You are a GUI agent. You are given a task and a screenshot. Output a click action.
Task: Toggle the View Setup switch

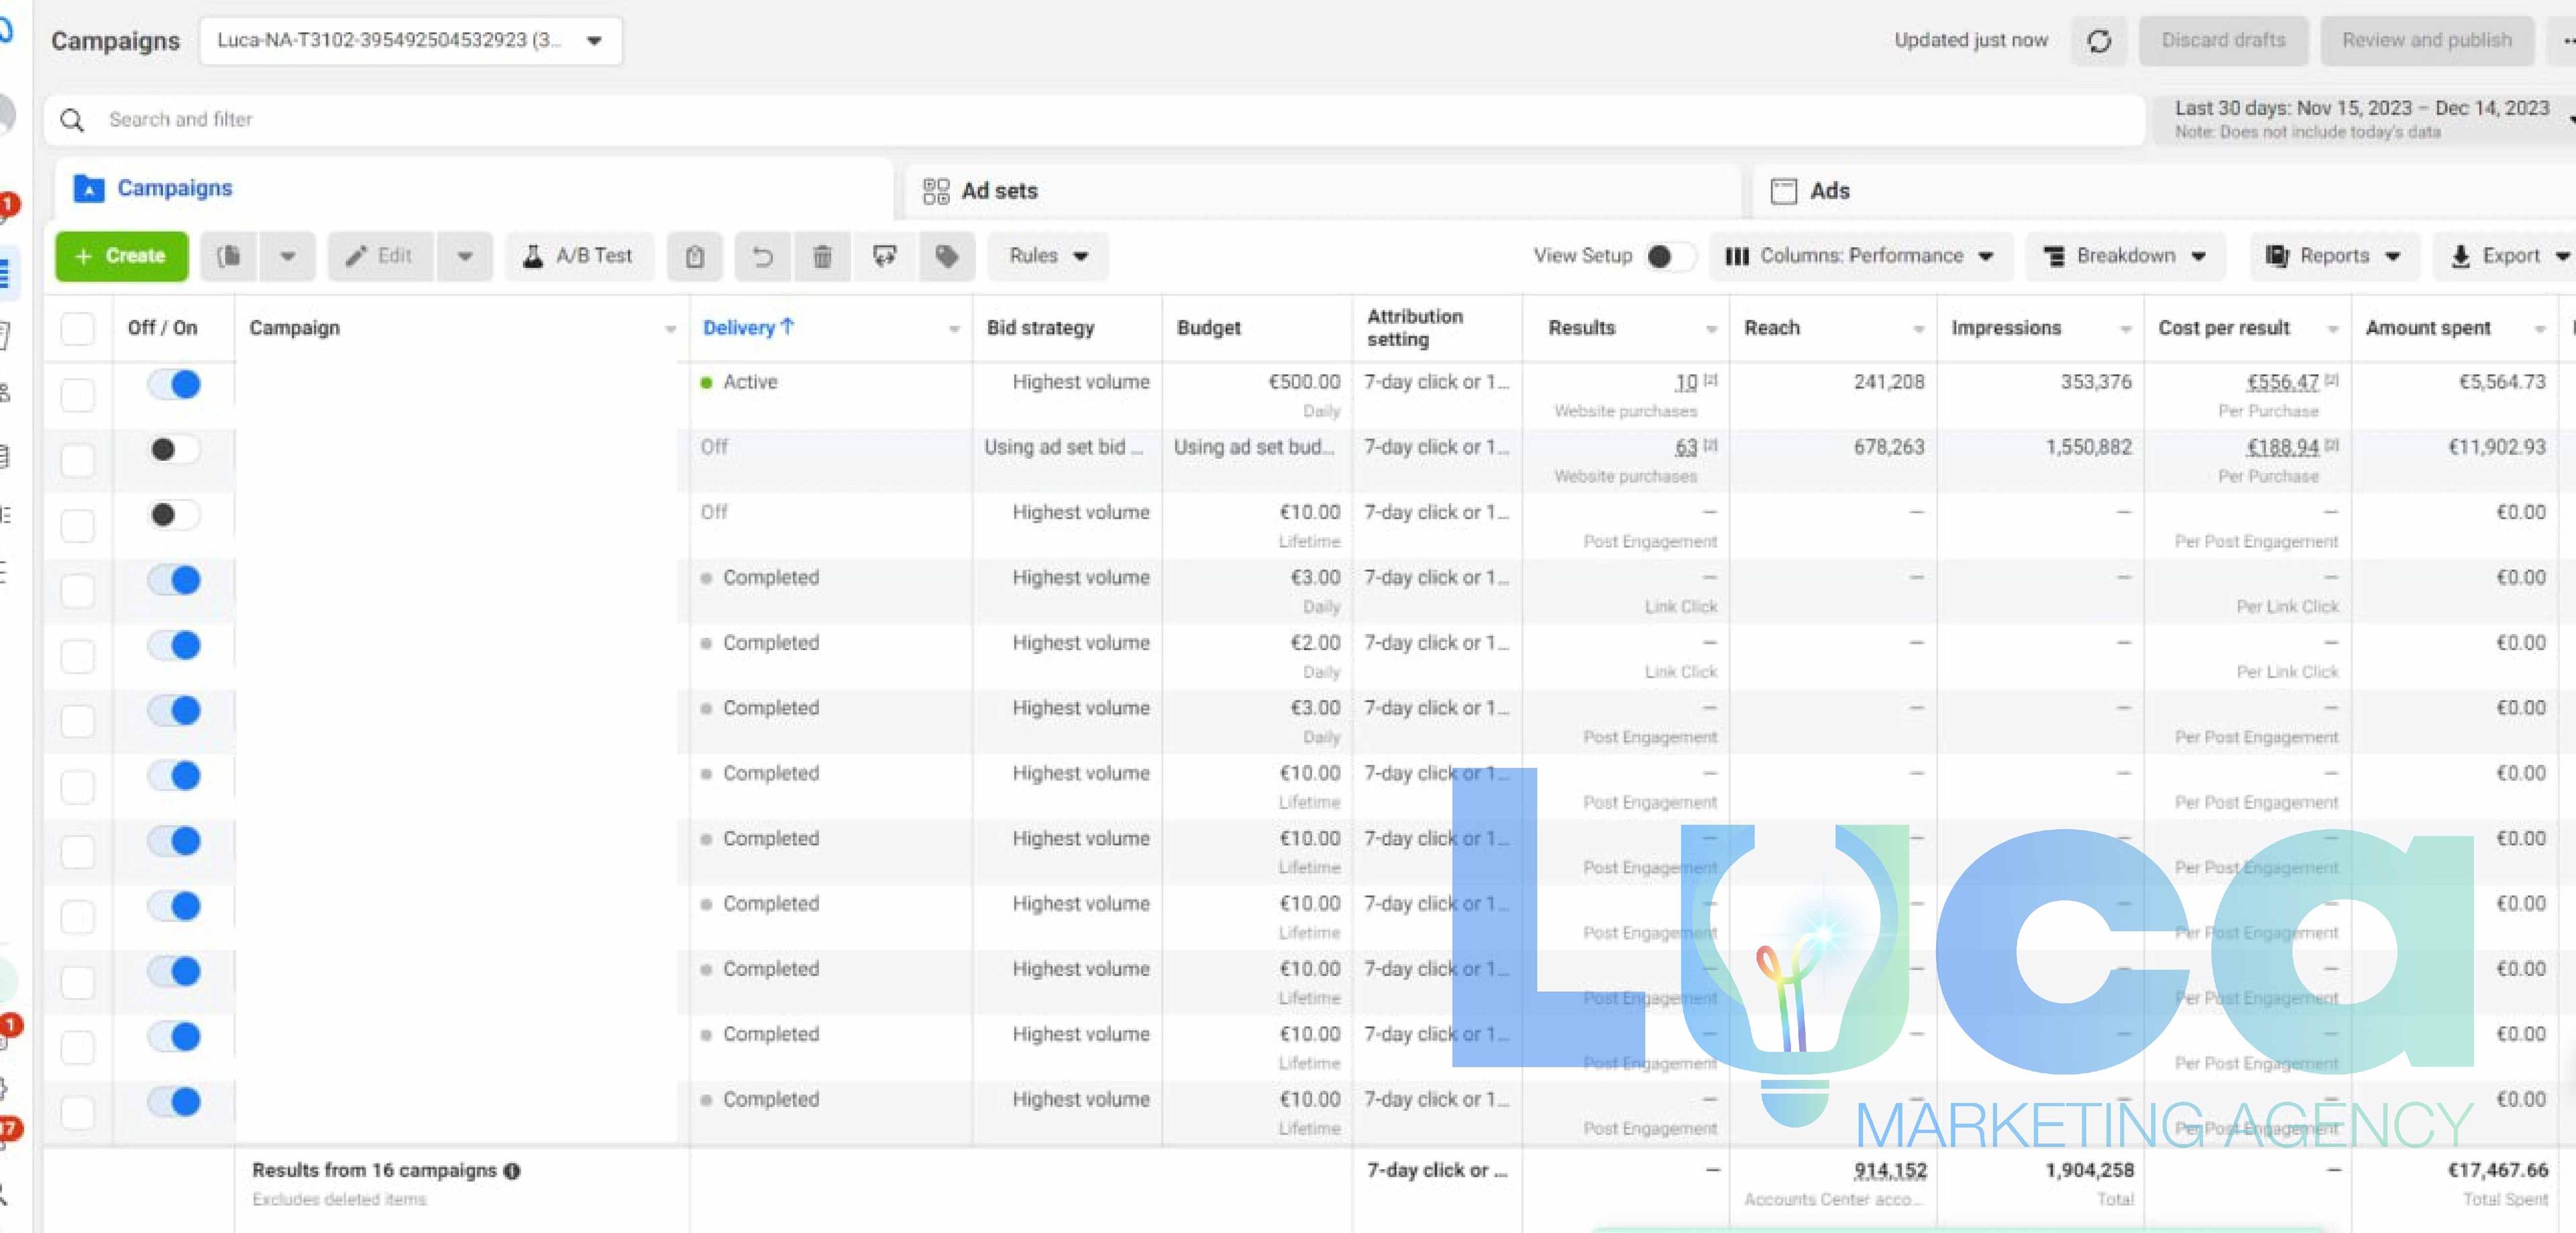click(1671, 256)
